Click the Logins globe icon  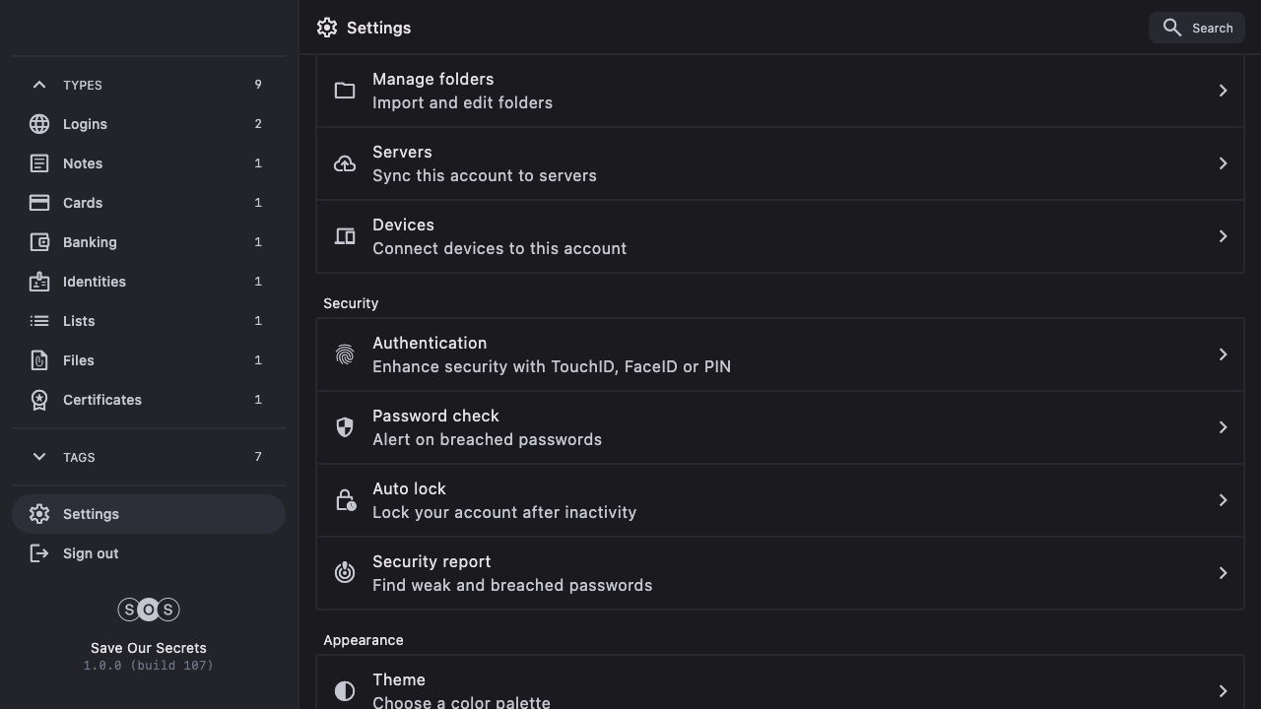[39, 124]
